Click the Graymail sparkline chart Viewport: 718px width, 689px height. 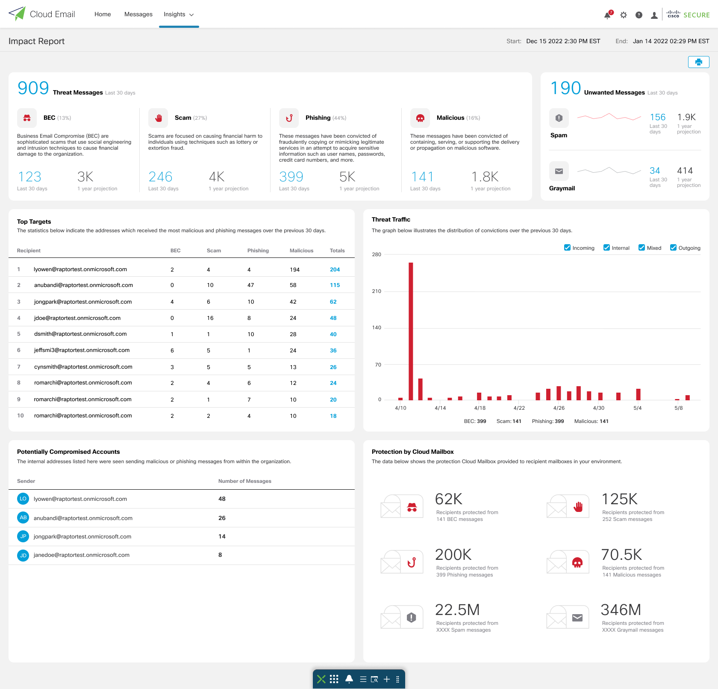(x=609, y=170)
